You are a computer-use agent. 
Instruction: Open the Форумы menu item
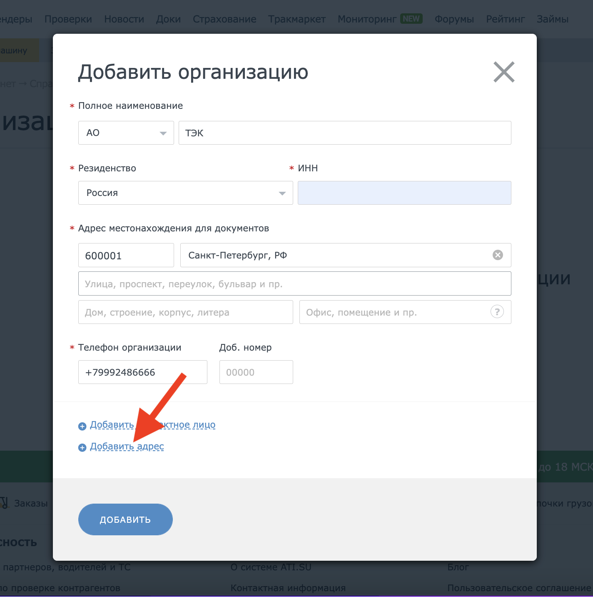coord(454,19)
